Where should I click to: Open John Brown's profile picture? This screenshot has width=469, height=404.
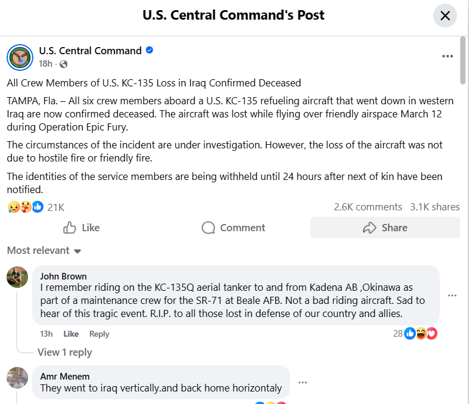coord(17,277)
